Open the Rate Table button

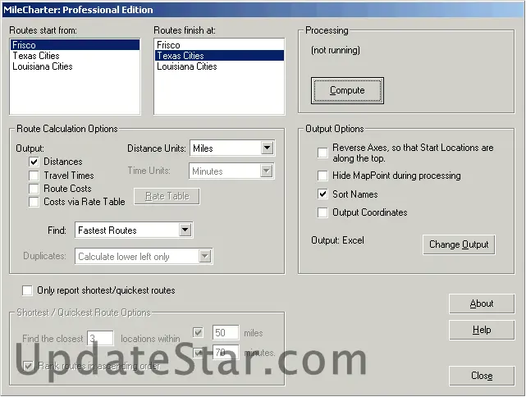(x=167, y=196)
